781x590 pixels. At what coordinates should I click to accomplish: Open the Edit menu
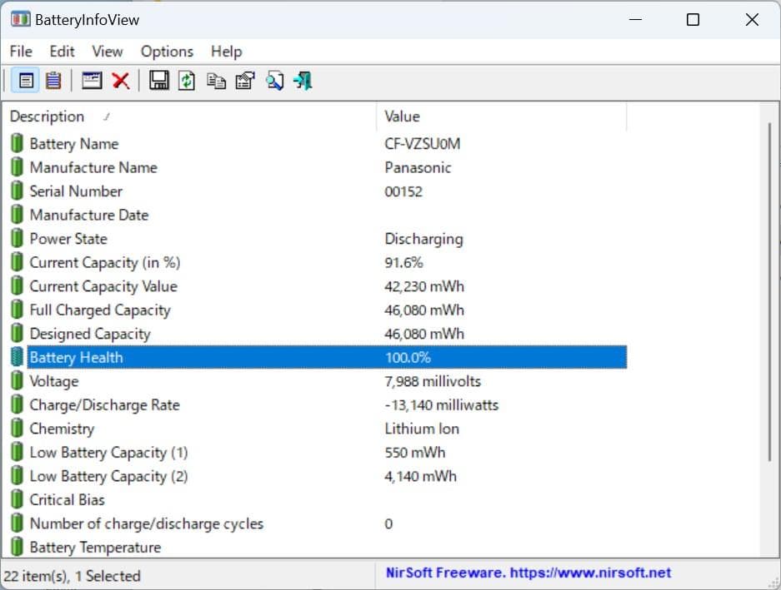pos(61,51)
